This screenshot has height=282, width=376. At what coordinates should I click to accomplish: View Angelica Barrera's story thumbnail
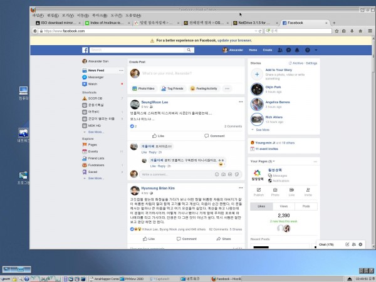(257, 104)
